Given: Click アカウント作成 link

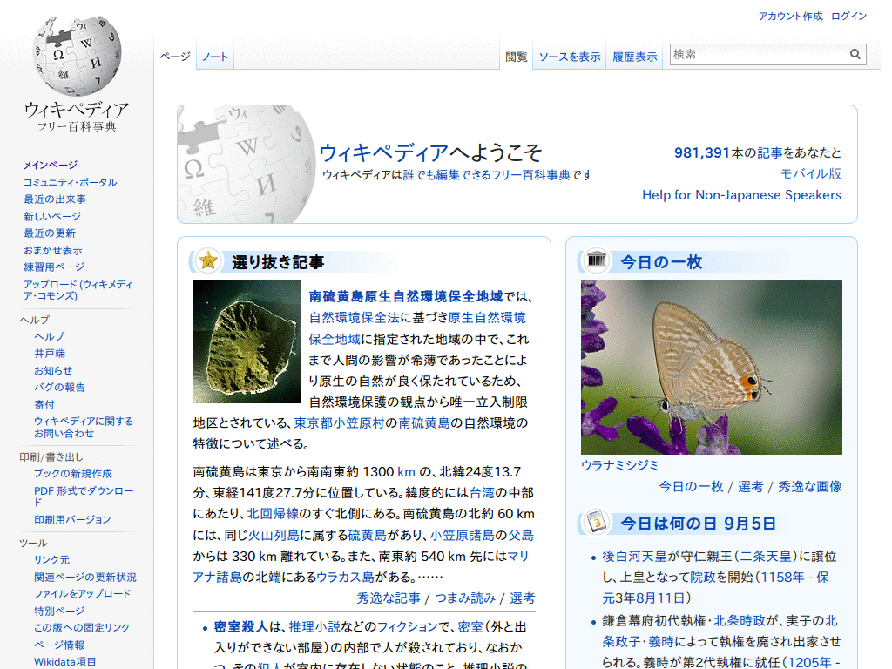Looking at the screenshot, I should 790,16.
